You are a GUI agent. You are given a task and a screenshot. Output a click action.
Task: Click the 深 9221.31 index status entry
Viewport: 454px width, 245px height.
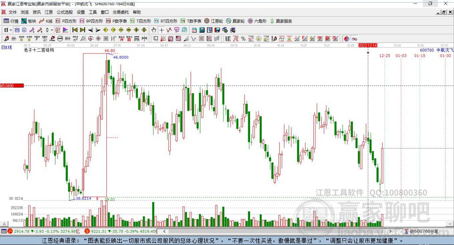click(x=120, y=231)
